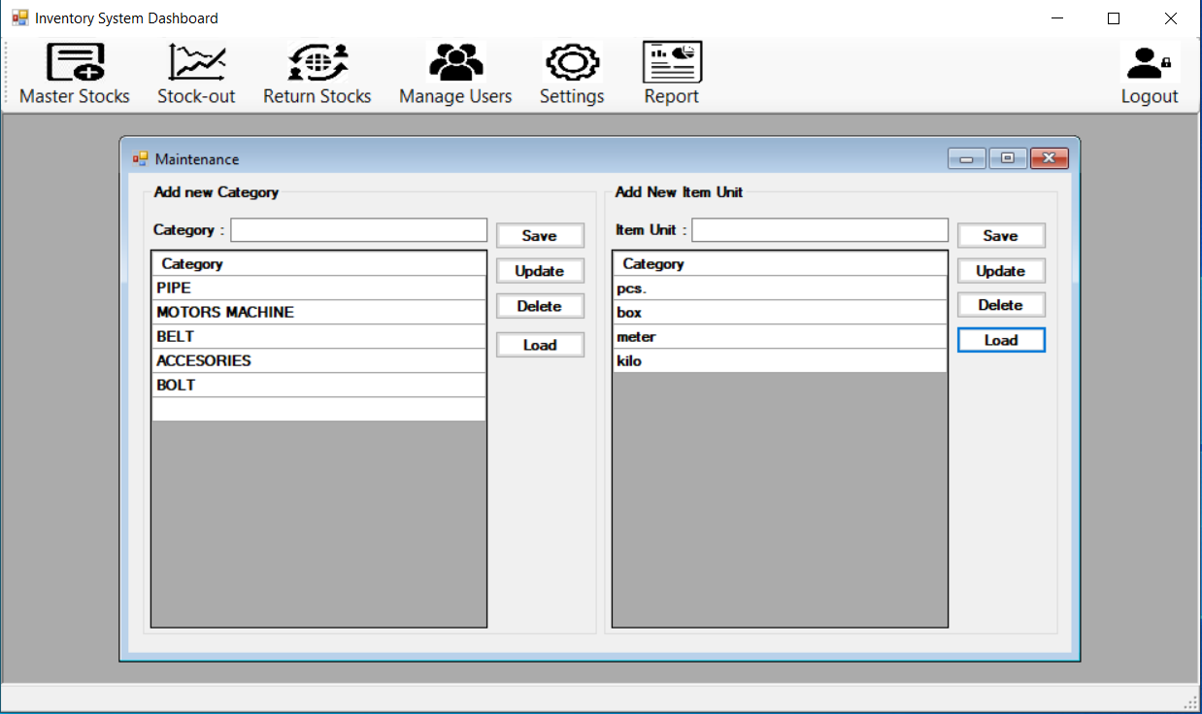Focus the Category text field
The image size is (1202, 714).
(358, 230)
